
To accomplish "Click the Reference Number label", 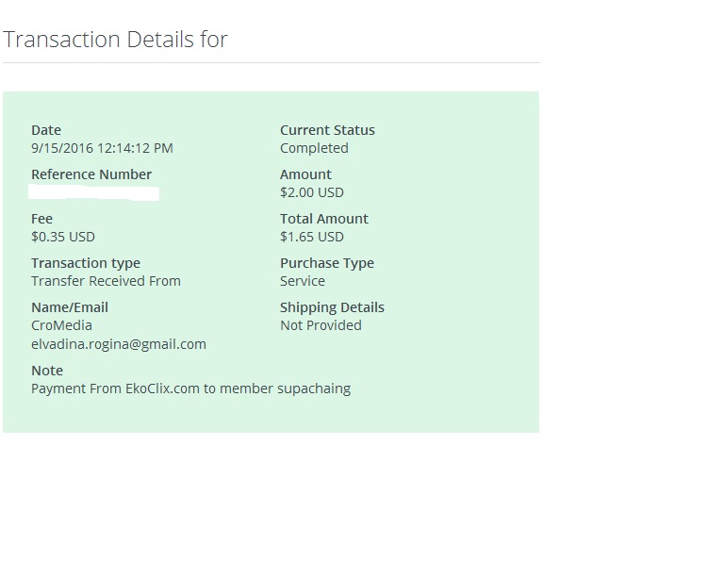I will coord(91,174).
